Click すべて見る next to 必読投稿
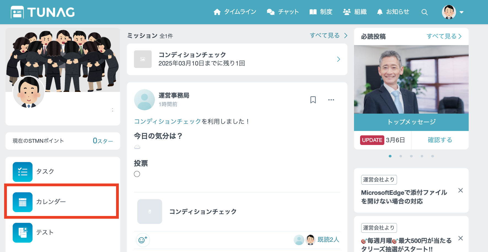This screenshot has width=488, height=252. coord(444,36)
